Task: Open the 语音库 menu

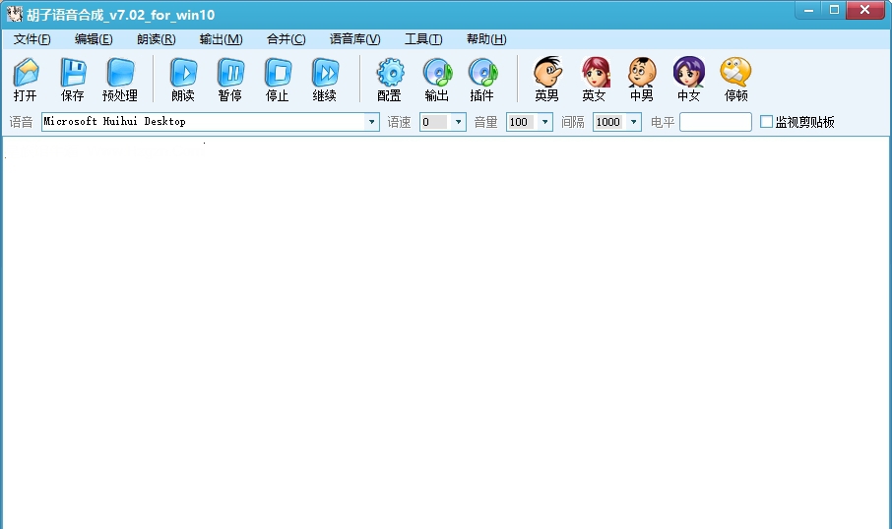Action: [354, 39]
